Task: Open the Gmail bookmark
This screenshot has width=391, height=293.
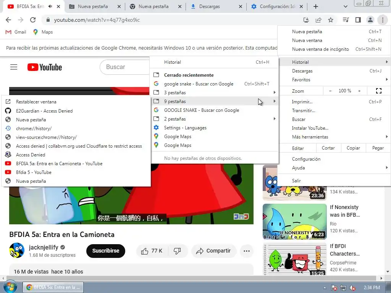Action: point(16,32)
